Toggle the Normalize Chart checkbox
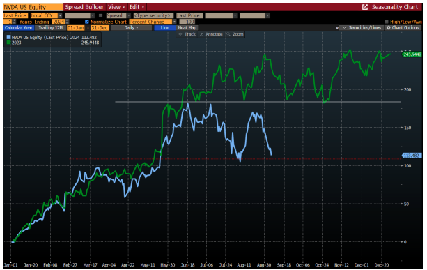This screenshot has height=270, width=427. (87, 22)
